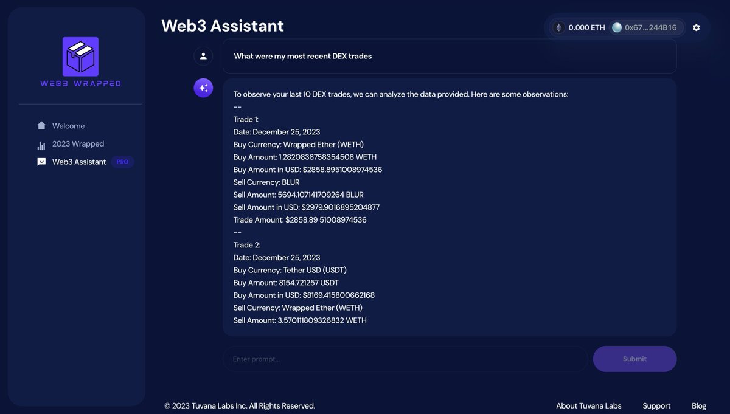The image size is (730, 414).
Task: Click 'Buy Amount: 1.2820836758354508 WETH' line
Action: coord(305,157)
